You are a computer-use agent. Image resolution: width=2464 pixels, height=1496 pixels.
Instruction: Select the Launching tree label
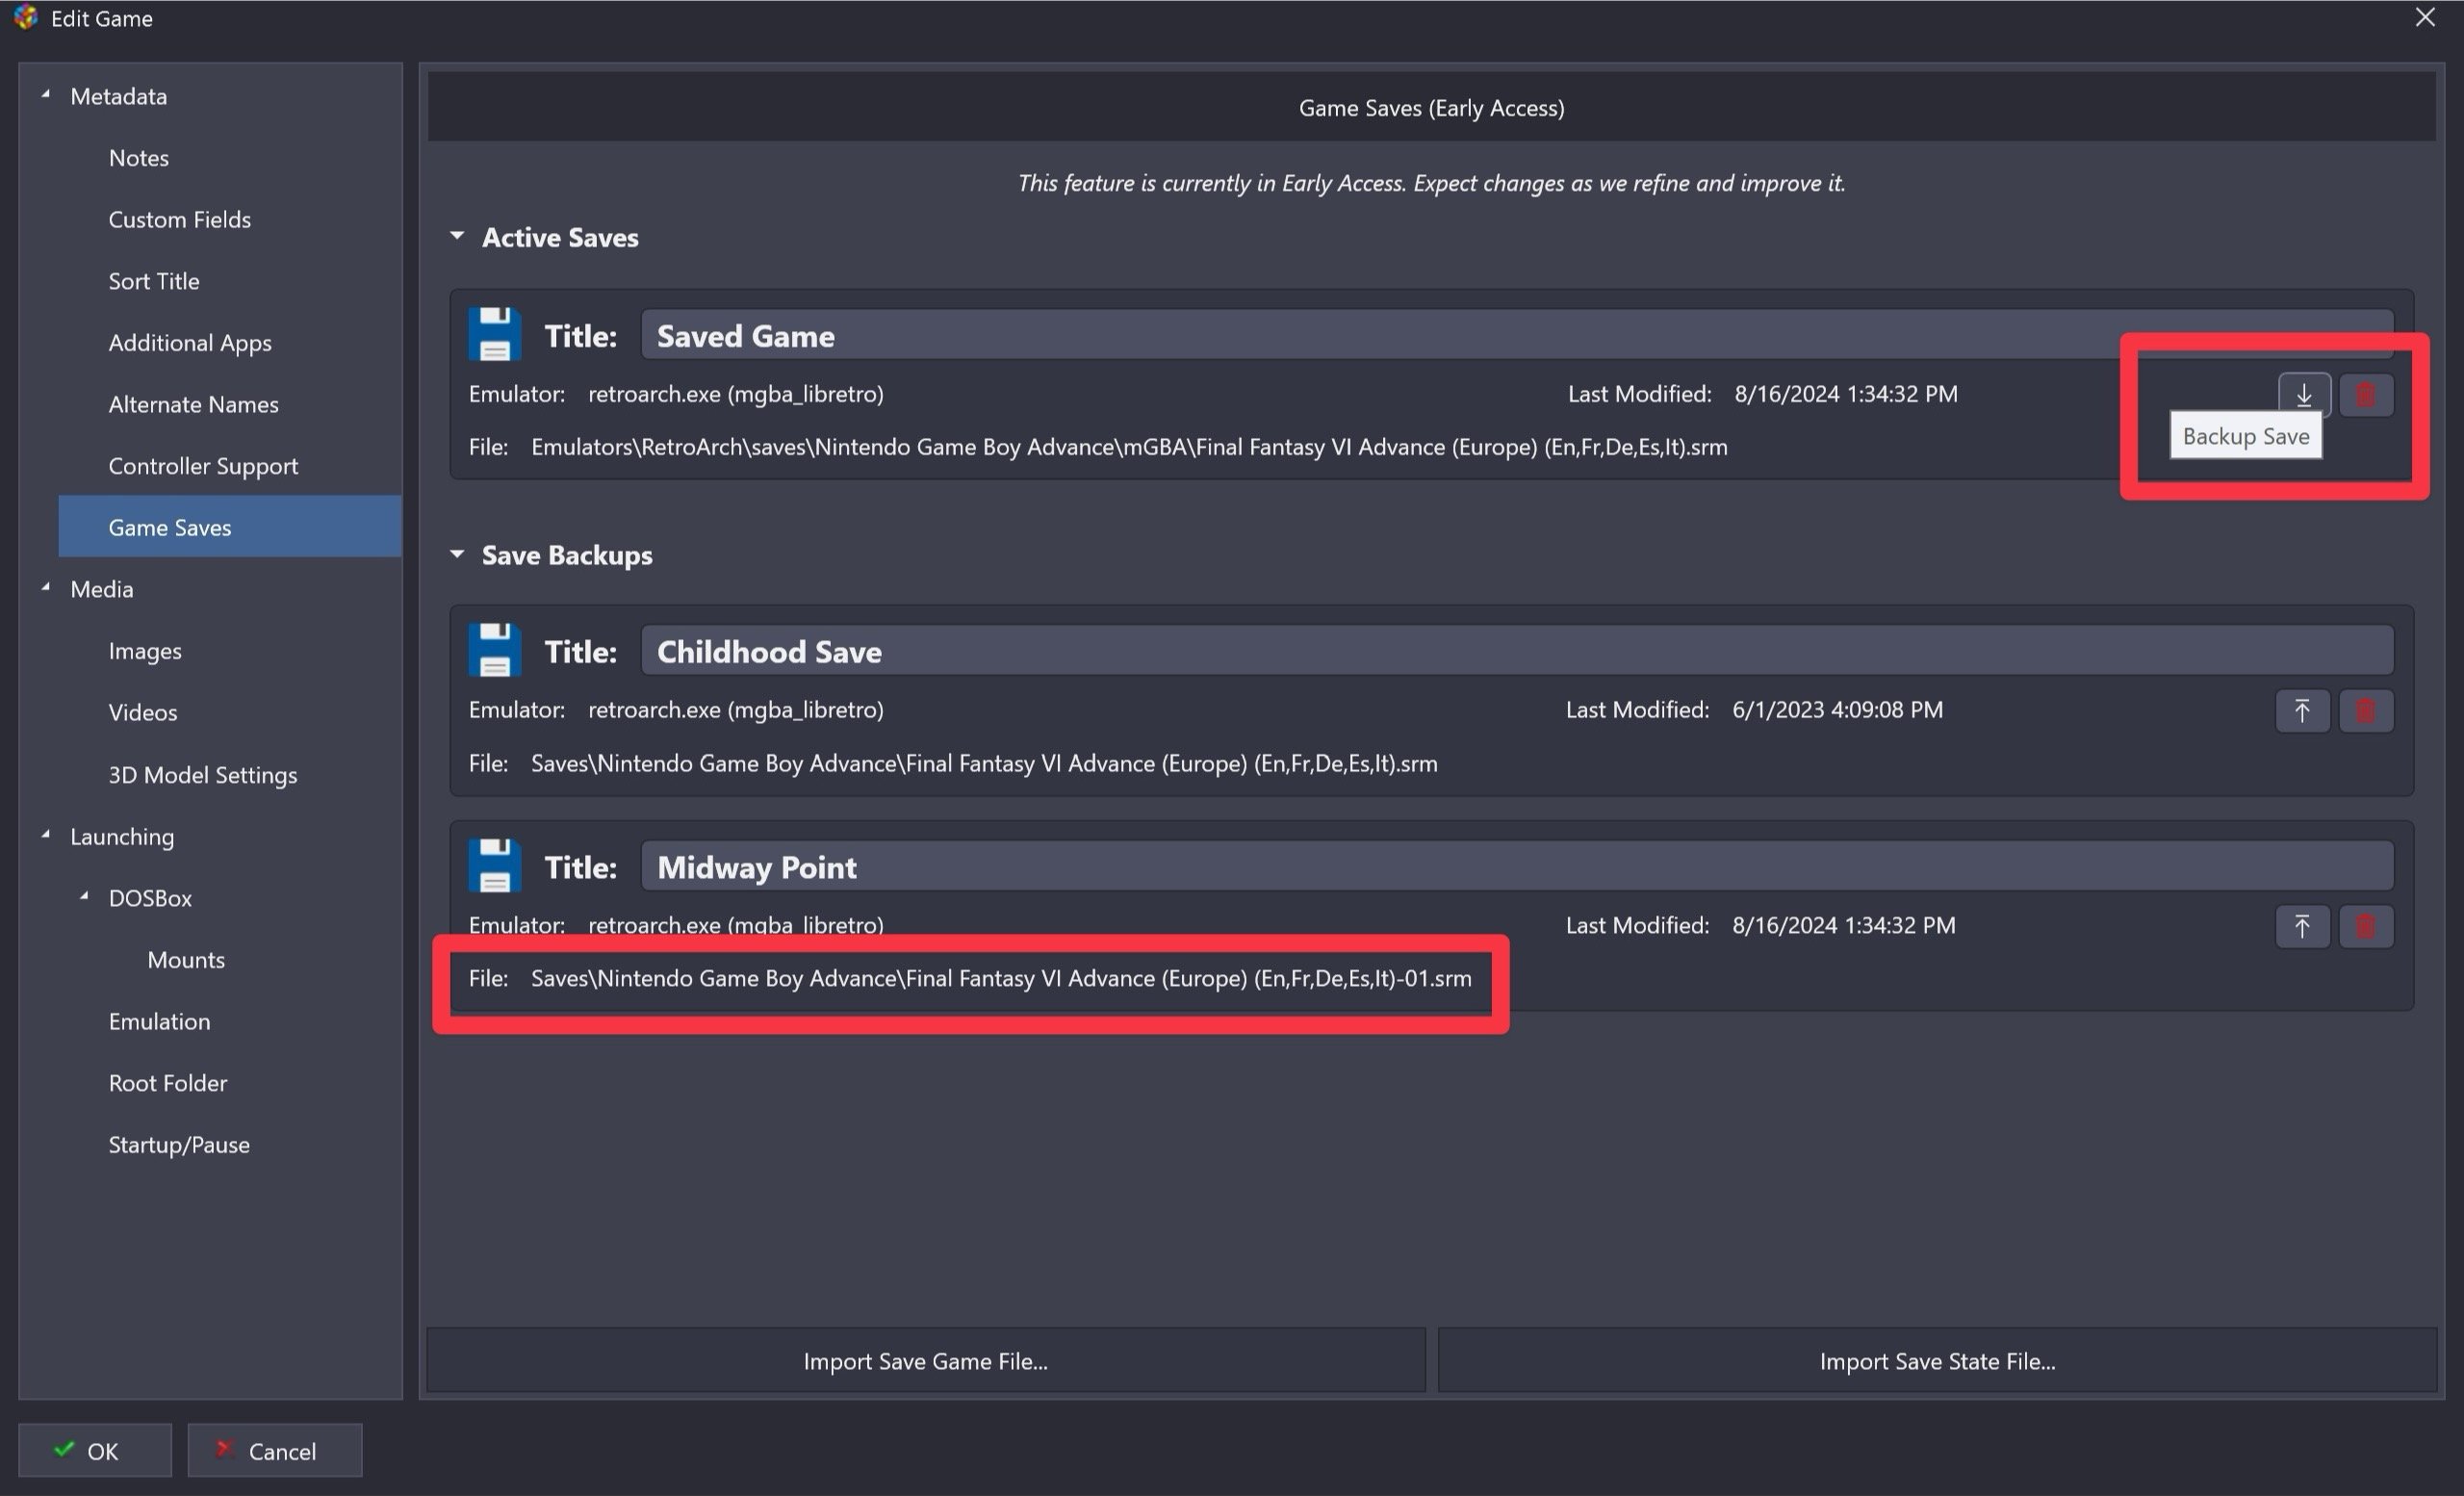click(x=121, y=837)
